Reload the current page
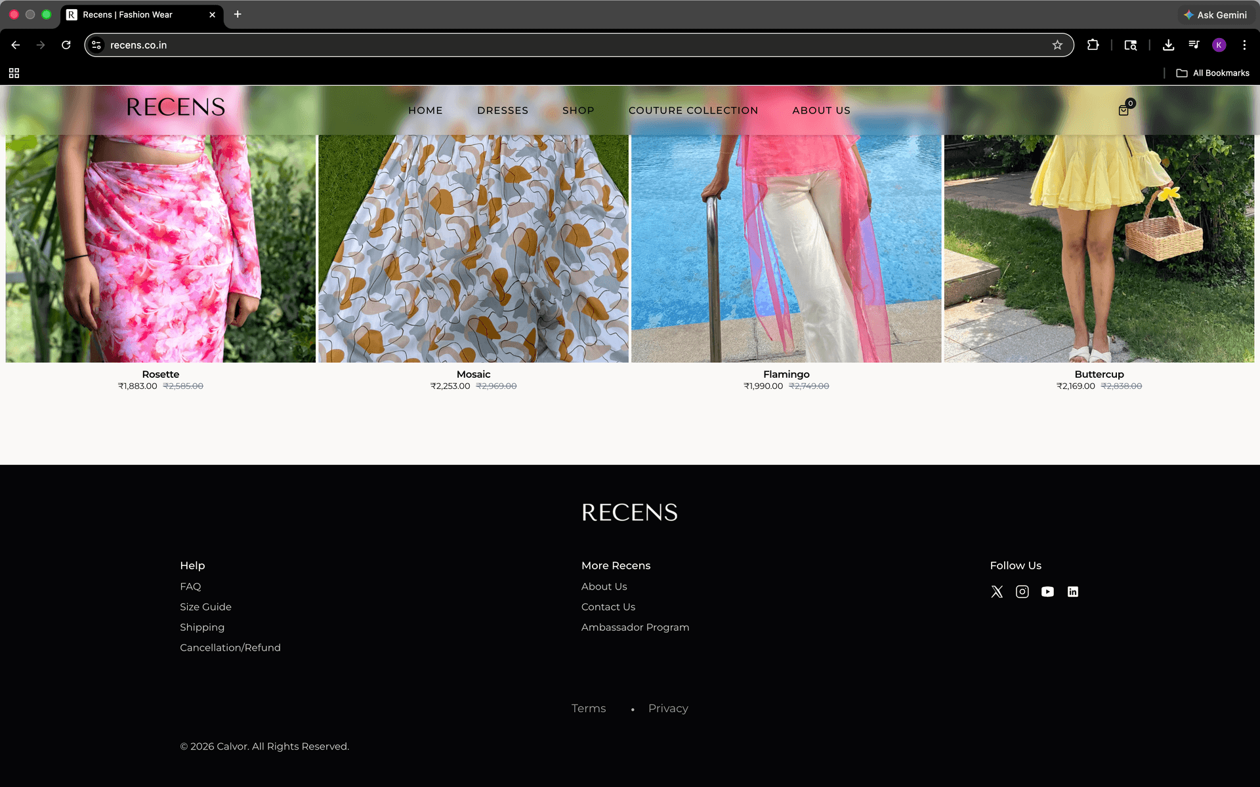 [x=66, y=45]
